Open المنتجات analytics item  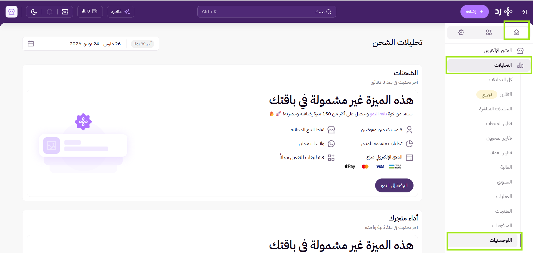(503, 211)
